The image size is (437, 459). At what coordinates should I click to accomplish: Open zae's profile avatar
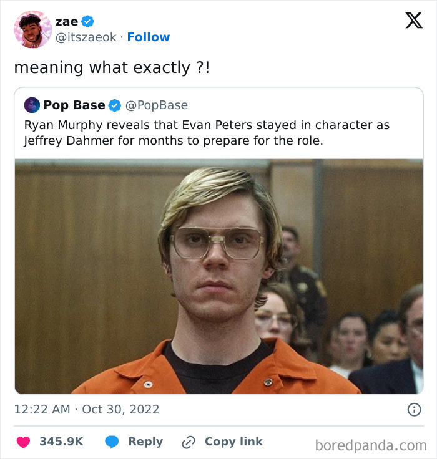(32, 29)
